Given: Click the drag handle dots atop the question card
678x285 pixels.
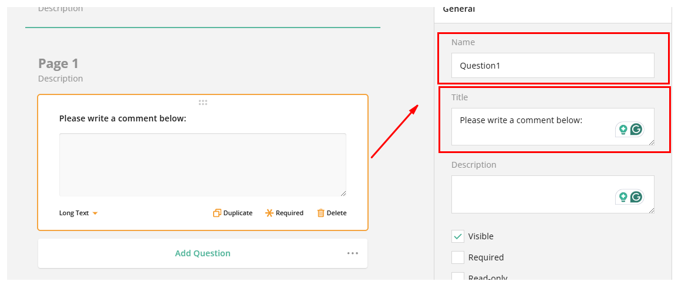Looking at the screenshot, I should click(203, 103).
